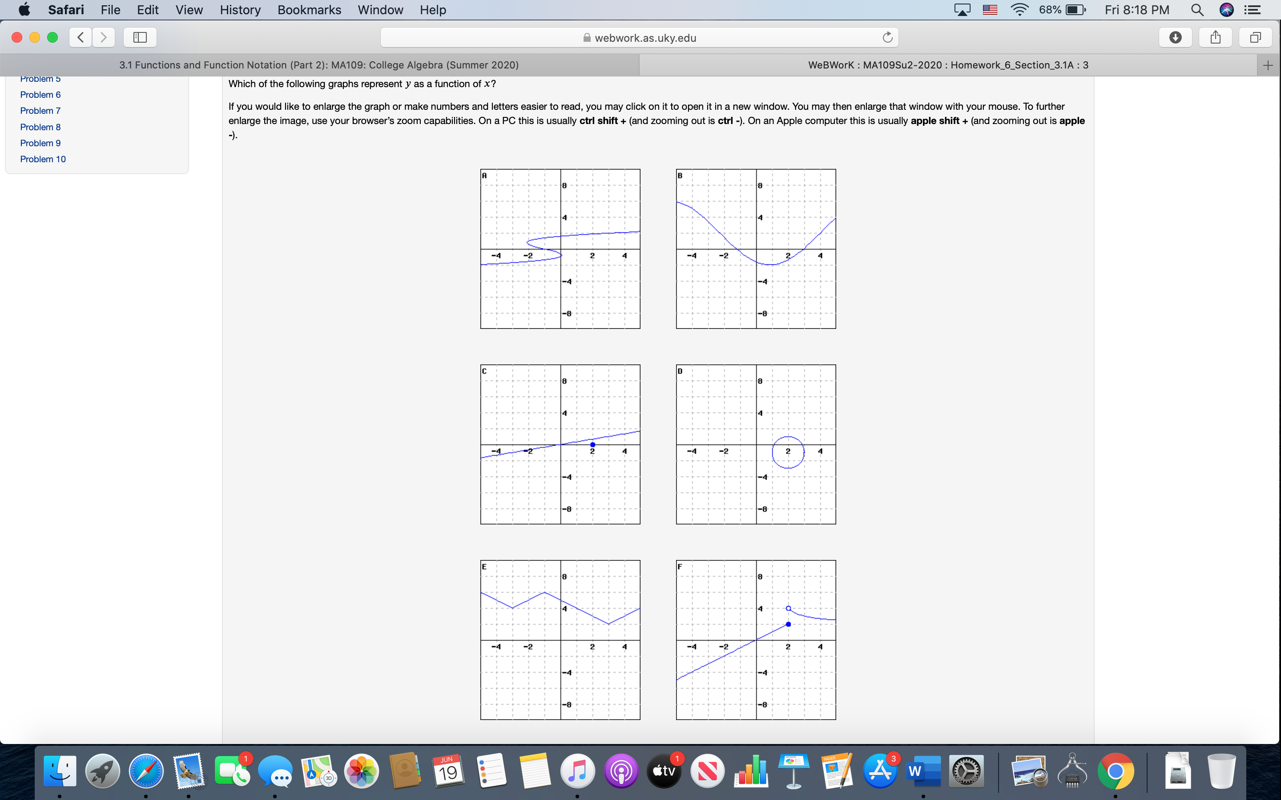This screenshot has width=1281, height=800.
Task: Open the battery status menu
Action: 1075,9
